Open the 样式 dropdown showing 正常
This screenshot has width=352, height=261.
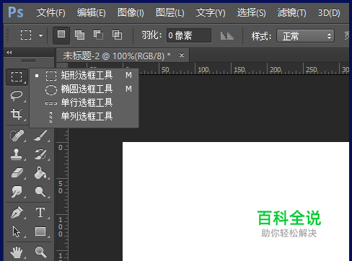tap(305, 36)
